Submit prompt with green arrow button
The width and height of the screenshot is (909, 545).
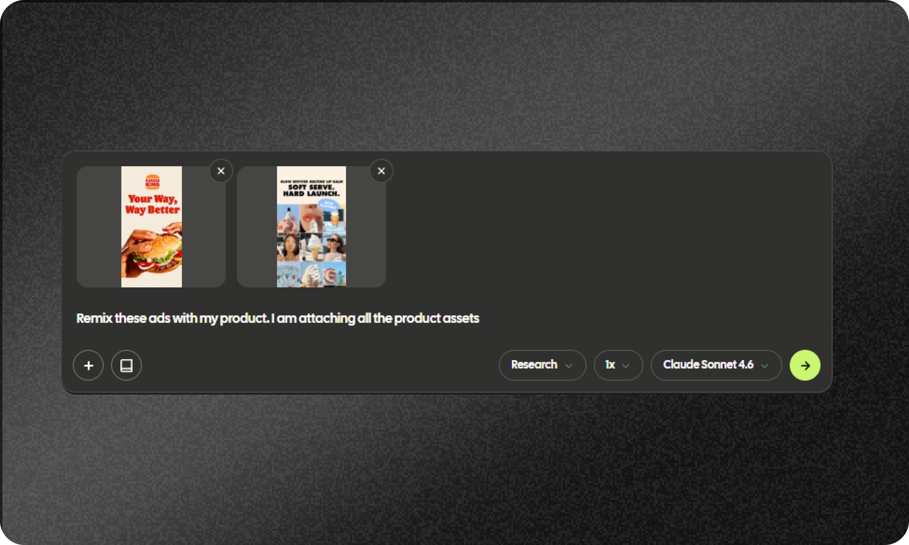(805, 365)
